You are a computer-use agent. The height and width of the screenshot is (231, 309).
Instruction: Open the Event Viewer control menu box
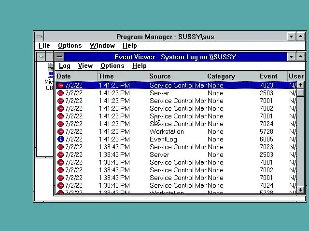[59, 57]
